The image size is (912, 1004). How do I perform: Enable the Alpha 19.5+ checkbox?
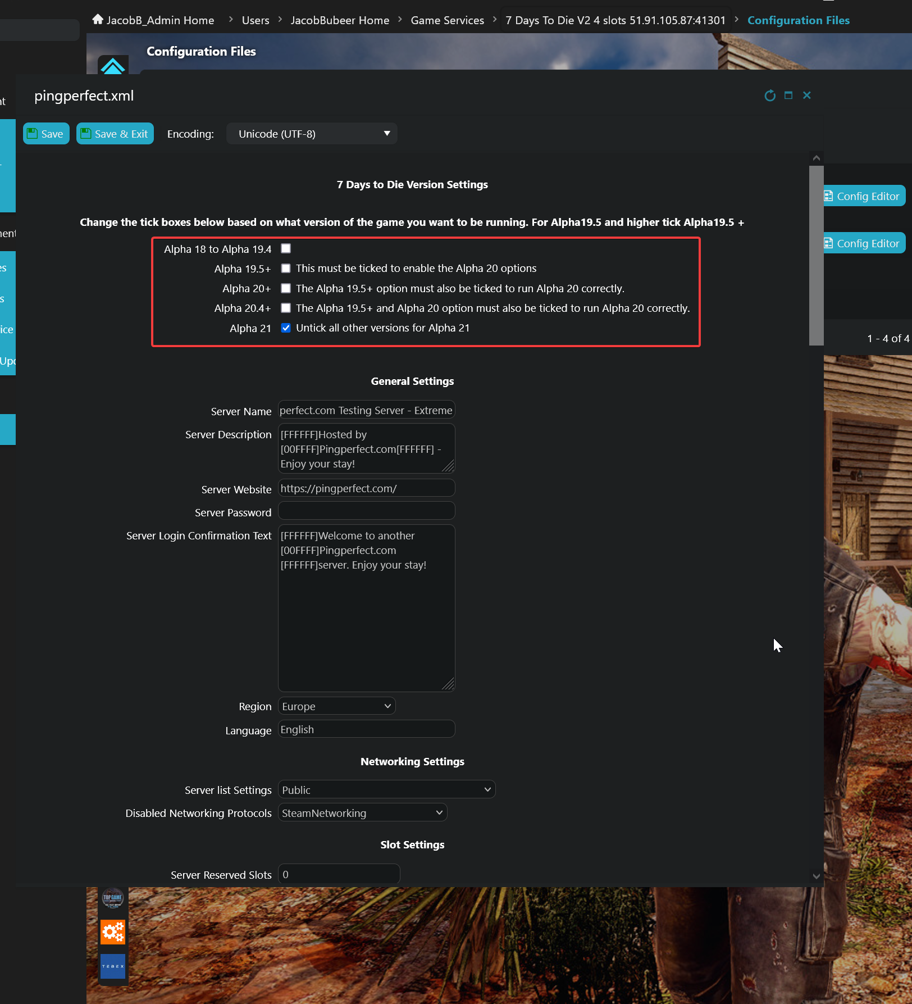[x=286, y=269]
